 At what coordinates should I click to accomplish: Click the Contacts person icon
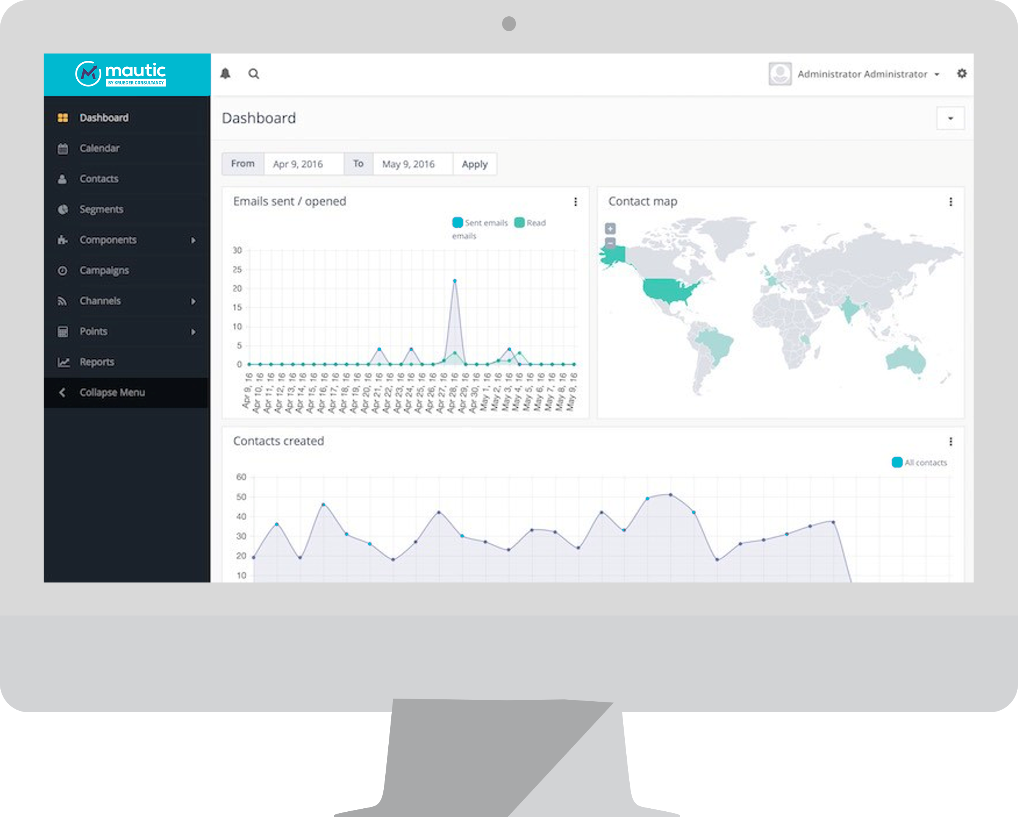[x=62, y=179]
